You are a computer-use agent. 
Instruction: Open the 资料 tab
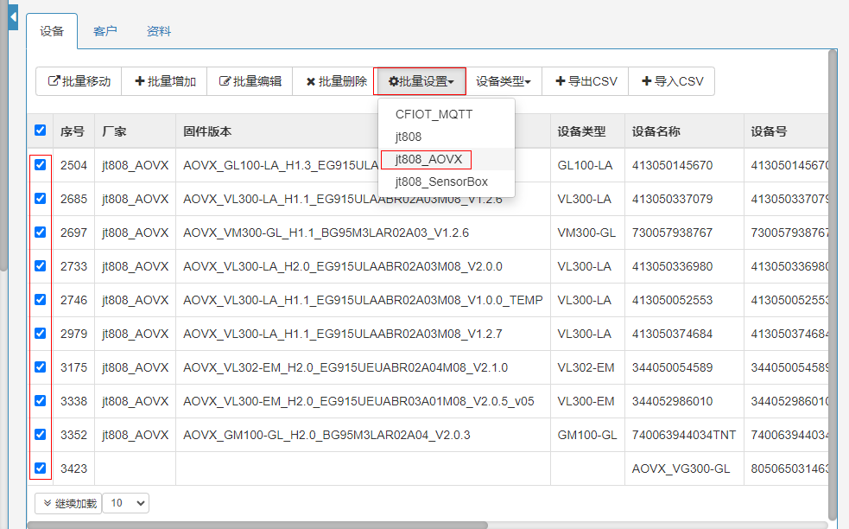[x=159, y=31]
